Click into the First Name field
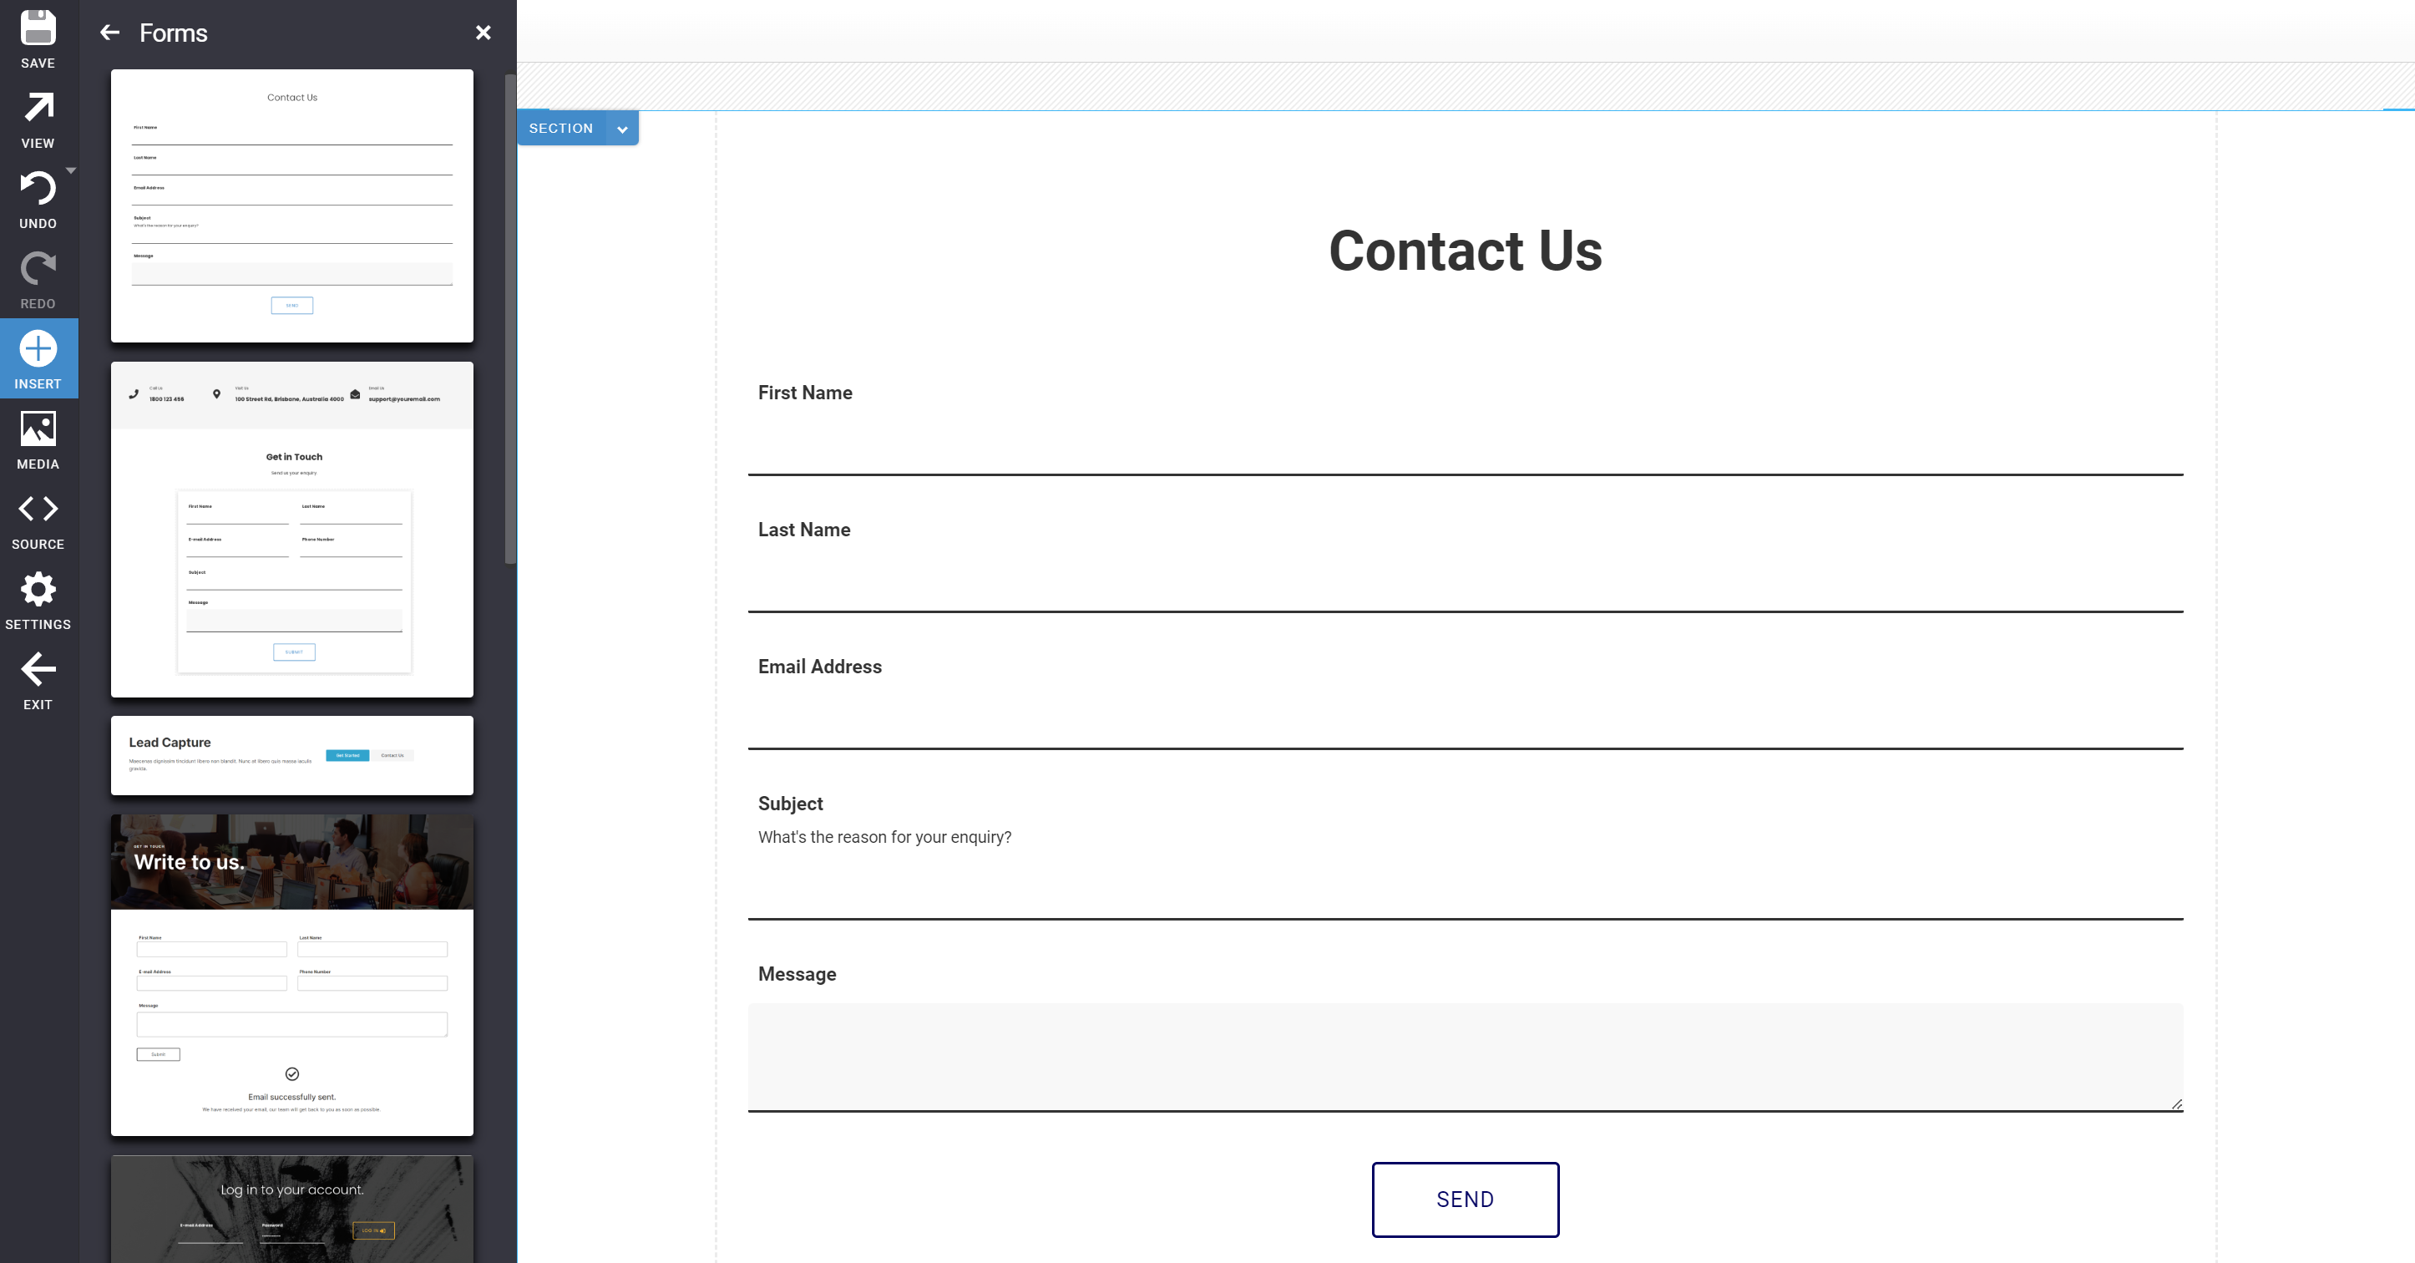The height and width of the screenshot is (1263, 2415). pyautogui.click(x=1466, y=444)
